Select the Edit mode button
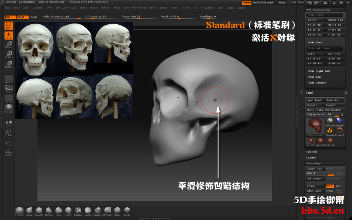Screen dimensions: 352x220 click(x=9, y=25)
